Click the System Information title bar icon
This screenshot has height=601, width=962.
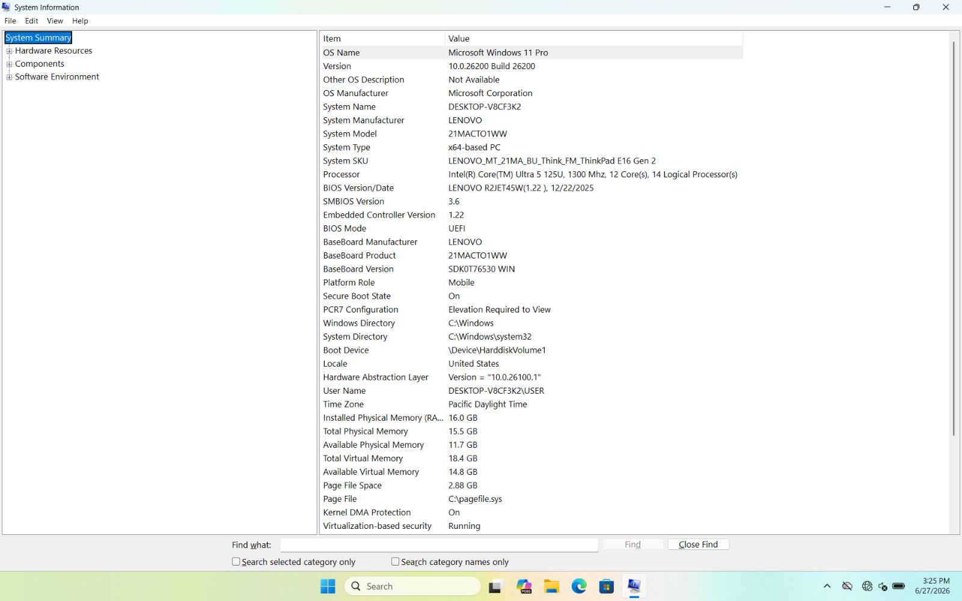tap(7, 7)
